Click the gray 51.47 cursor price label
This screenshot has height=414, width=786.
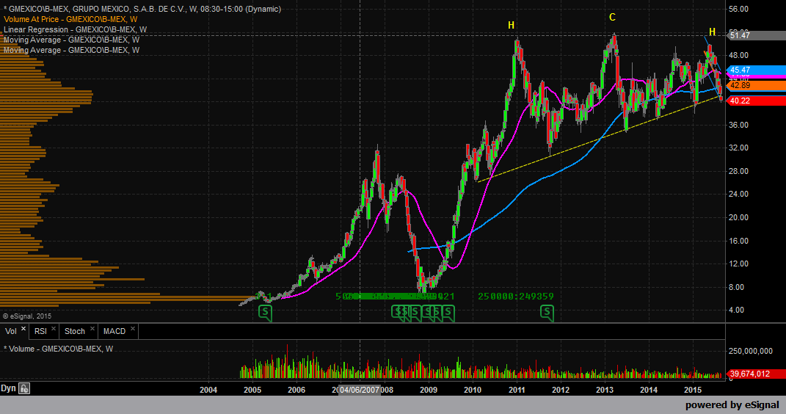point(757,35)
